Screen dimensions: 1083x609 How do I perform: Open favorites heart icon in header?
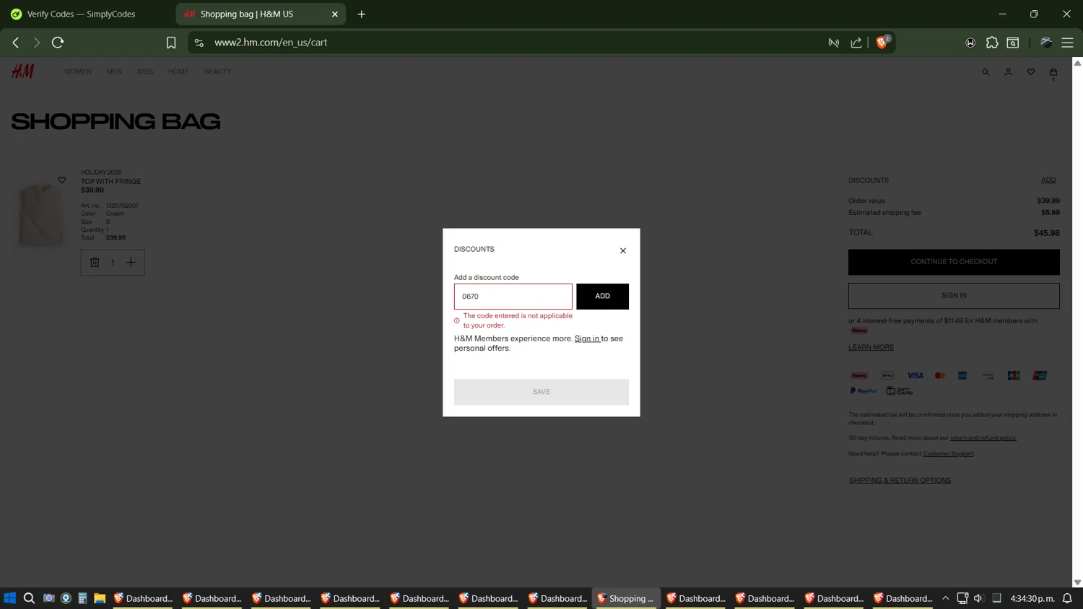tap(1031, 72)
